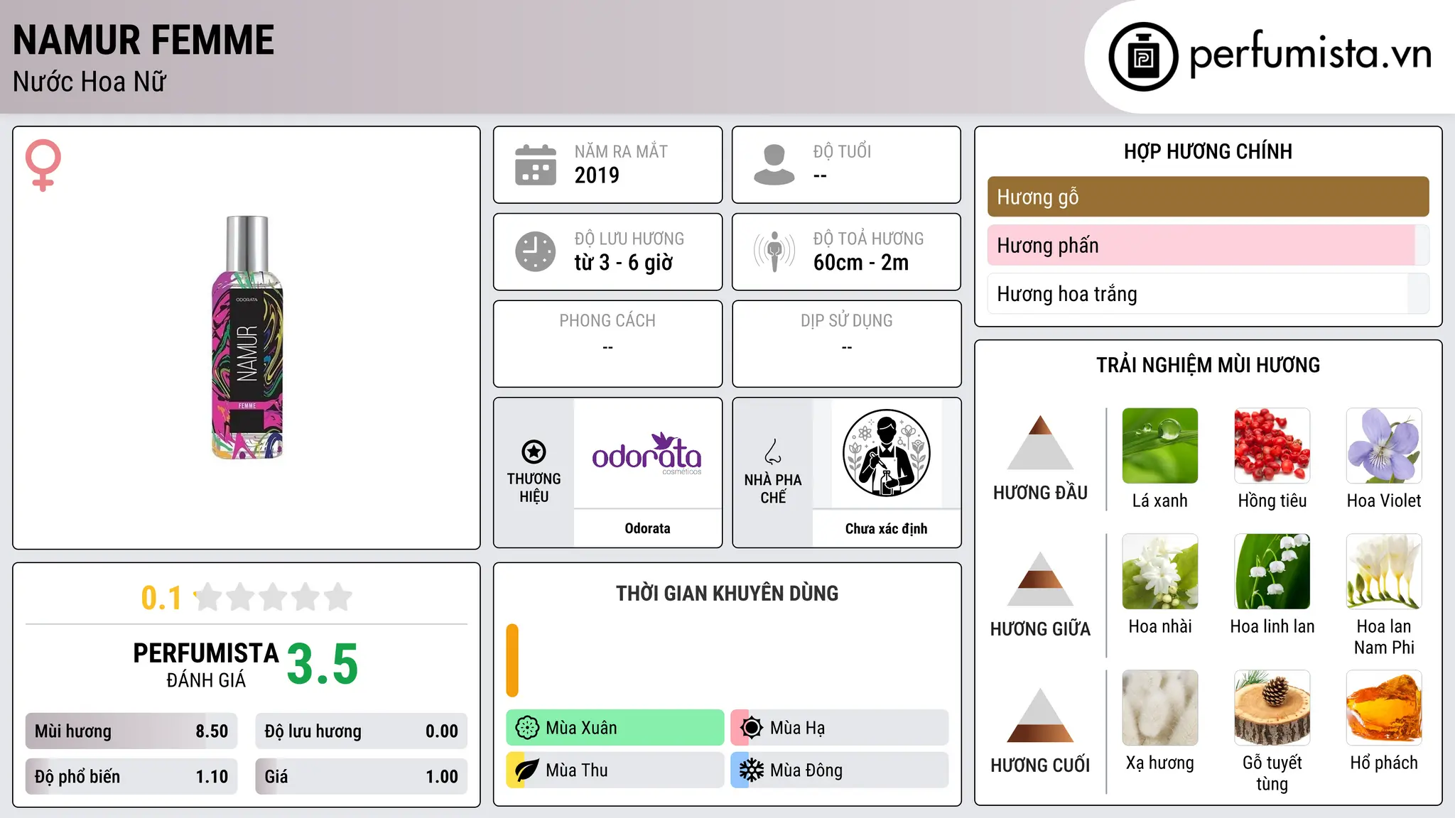Viewport: 1455px width, 818px height.
Task: Click the Mùi hương 8.50 score bar
Action: coord(131,731)
